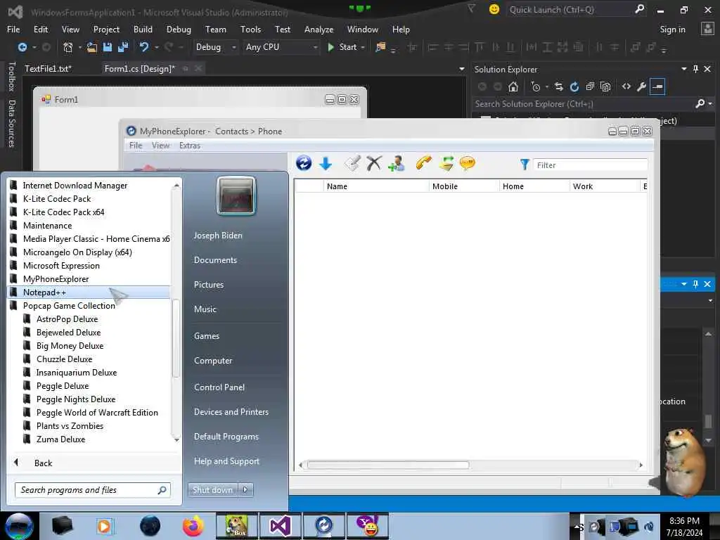
Task: Open the Build menu in Visual Studio
Action: [143, 30]
